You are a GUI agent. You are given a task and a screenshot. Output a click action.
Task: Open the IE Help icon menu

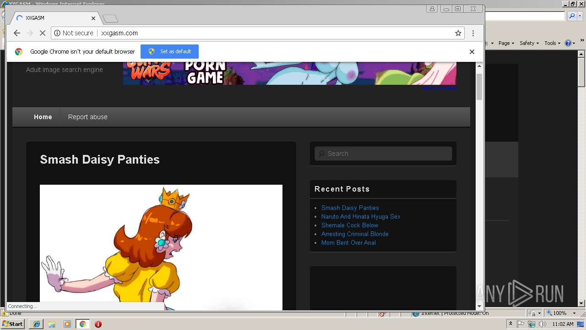click(x=570, y=43)
